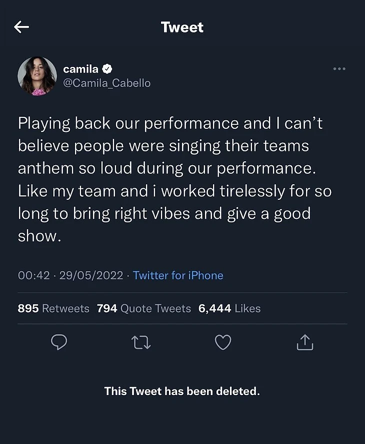Retweet using the retweet arrows icon
The width and height of the screenshot is (365, 444).
click(x=141, y=342)
